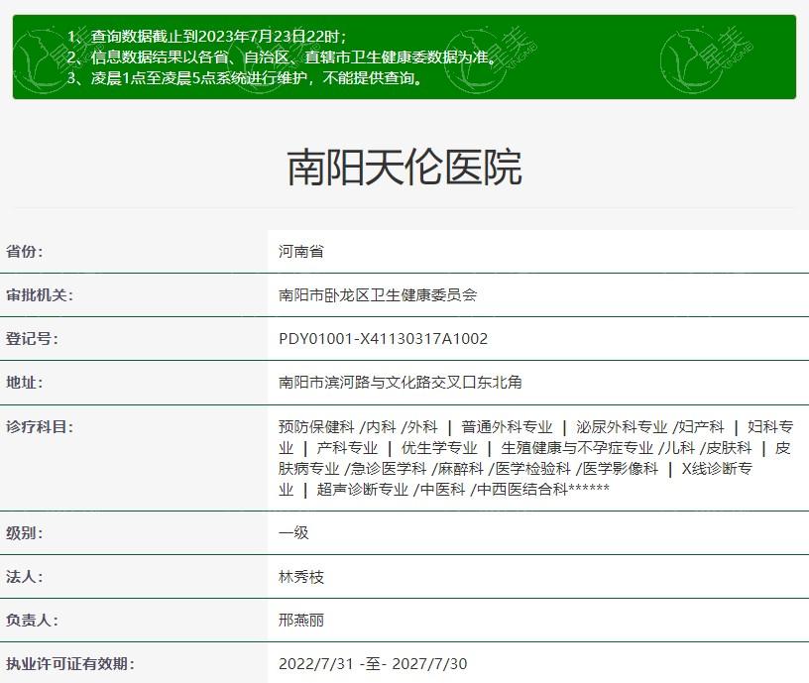Select the person in charge 邢燕丽
The height and width of the screenshot is (683, 809).
pos(300,621)
